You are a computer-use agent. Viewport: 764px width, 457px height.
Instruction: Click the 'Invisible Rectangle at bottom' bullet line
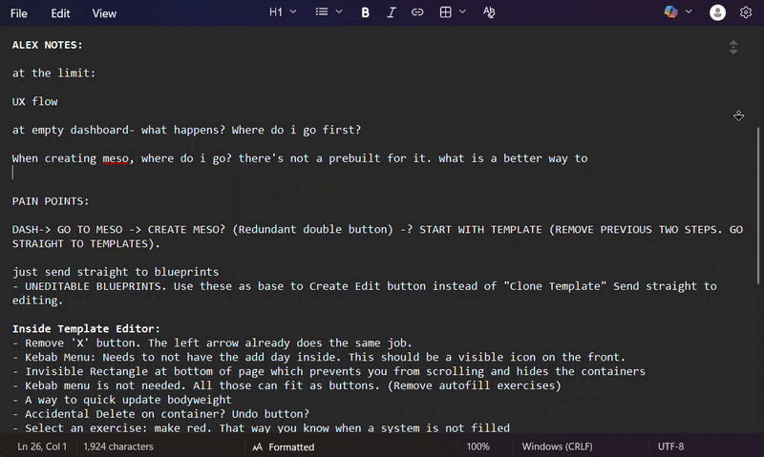(329, 371)
